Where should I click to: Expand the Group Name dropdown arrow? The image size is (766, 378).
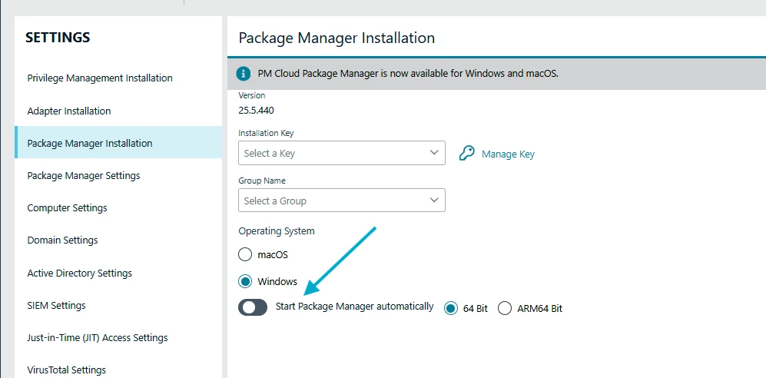coord(434,201)
